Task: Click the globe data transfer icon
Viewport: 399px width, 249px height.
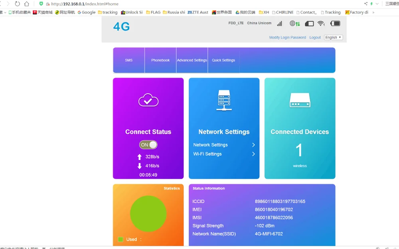Action: click(x=295, y=24)
